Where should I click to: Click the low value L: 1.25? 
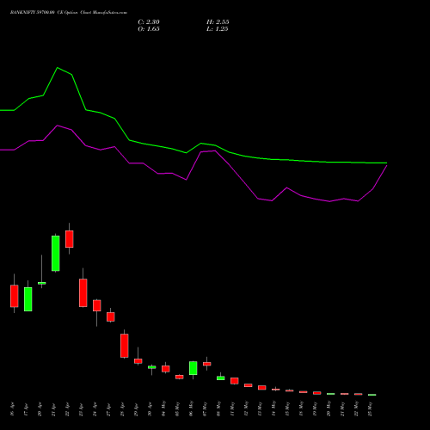[x=217, y=29]
